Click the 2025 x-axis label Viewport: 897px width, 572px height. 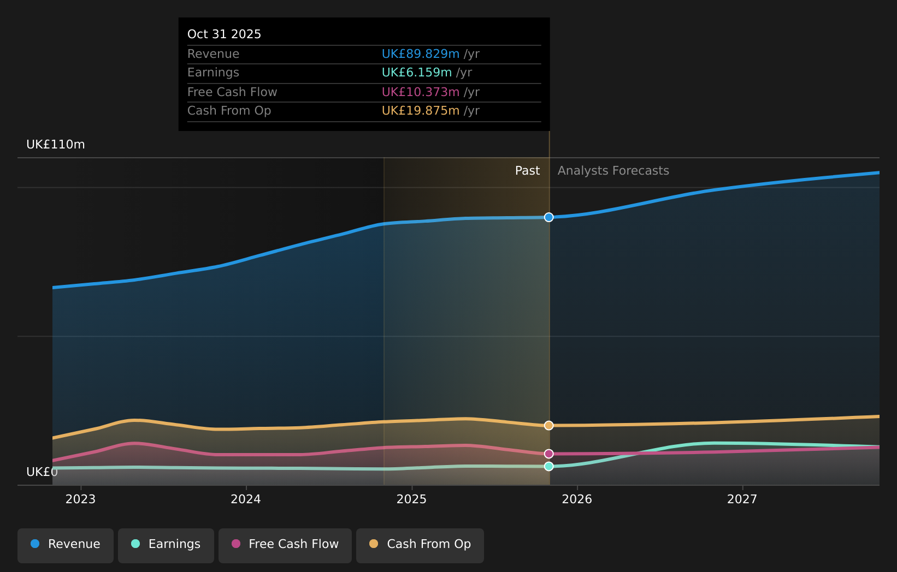[411, 499]
